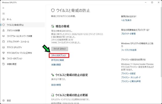Viewport: 162px width, 104px height.
Task: Go to アカウントの保護 section
Action: pyautogui.click(x=23, y=31)
